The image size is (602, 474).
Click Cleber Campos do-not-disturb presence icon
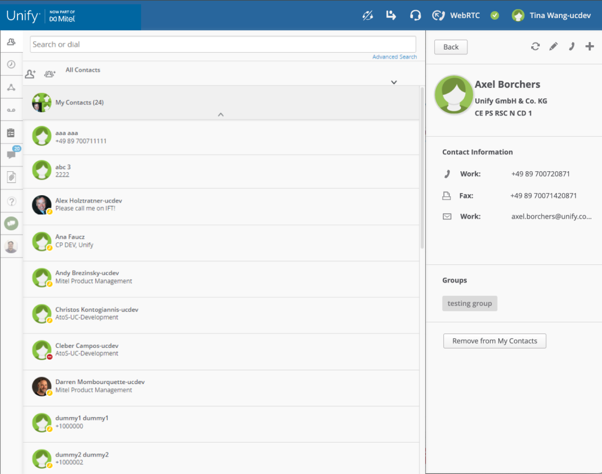pyautogui.click(x=50, y=357)
